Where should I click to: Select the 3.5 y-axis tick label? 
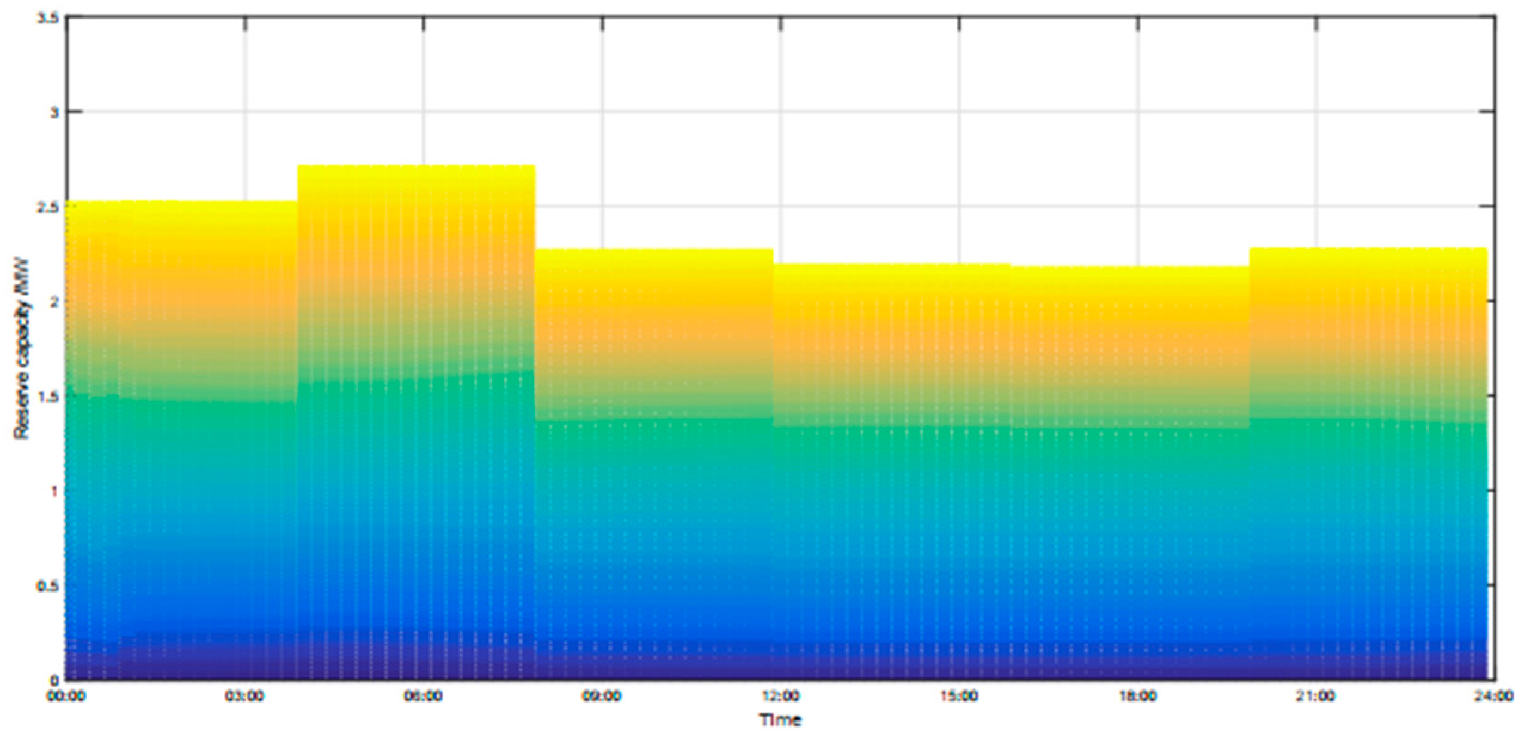[48, 18]
